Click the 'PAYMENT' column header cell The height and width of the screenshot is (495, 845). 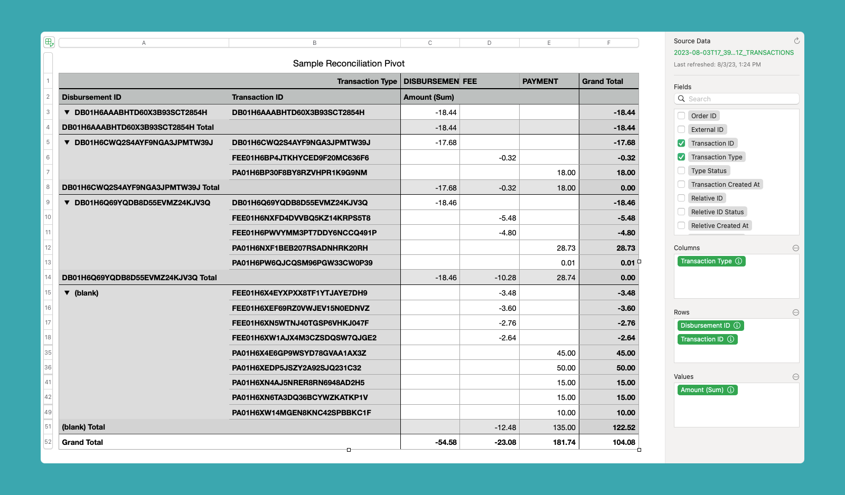click(x=549, y=81)
